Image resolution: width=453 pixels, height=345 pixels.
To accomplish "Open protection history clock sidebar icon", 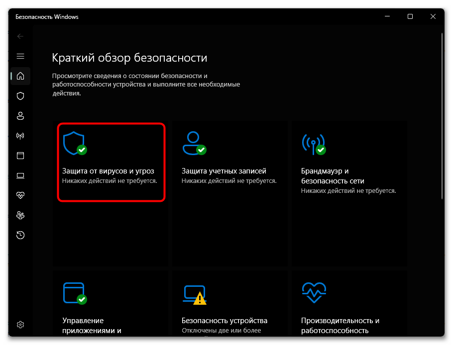I will coord(20,235).
